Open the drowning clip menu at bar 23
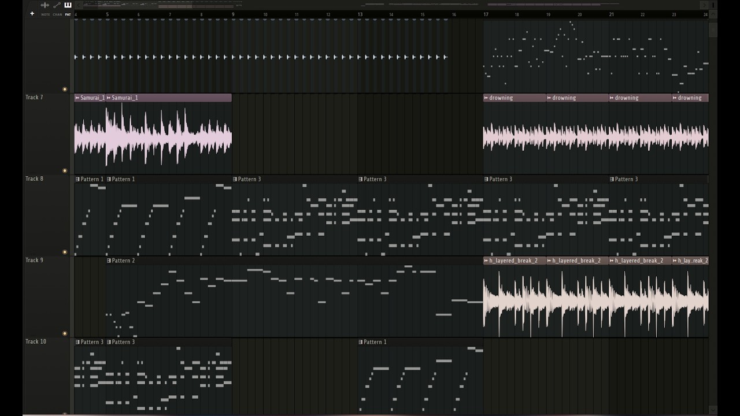The height and width of the screenshot is (416, 740). pyautogui.click(x=675, y=98)
